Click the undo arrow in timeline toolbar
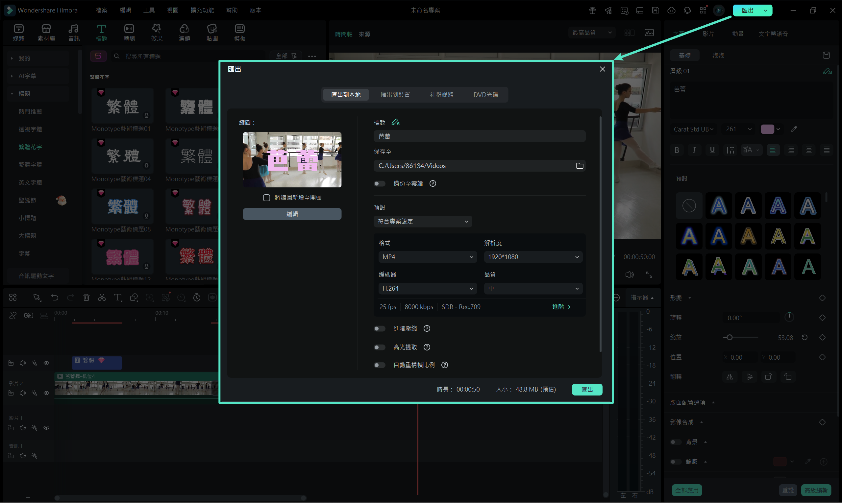The image size is (842, 503). pos(55,298)
